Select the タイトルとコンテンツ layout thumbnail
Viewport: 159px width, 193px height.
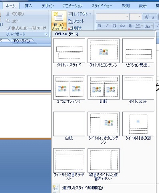point(103,53)
